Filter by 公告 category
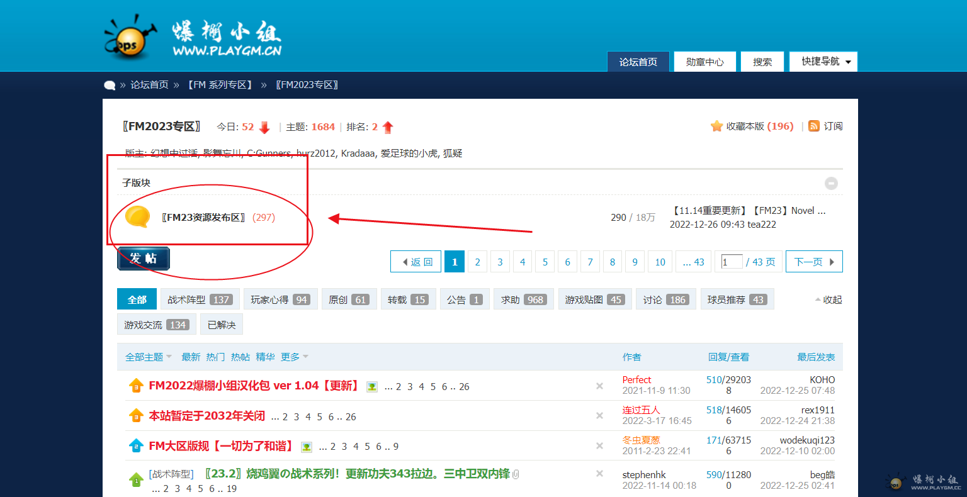This screenshot has width=967, height=497. click(x=465, y=299)
